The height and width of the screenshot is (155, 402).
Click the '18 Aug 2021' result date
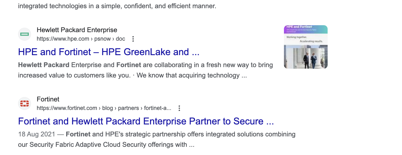click(x=36, y=134)
